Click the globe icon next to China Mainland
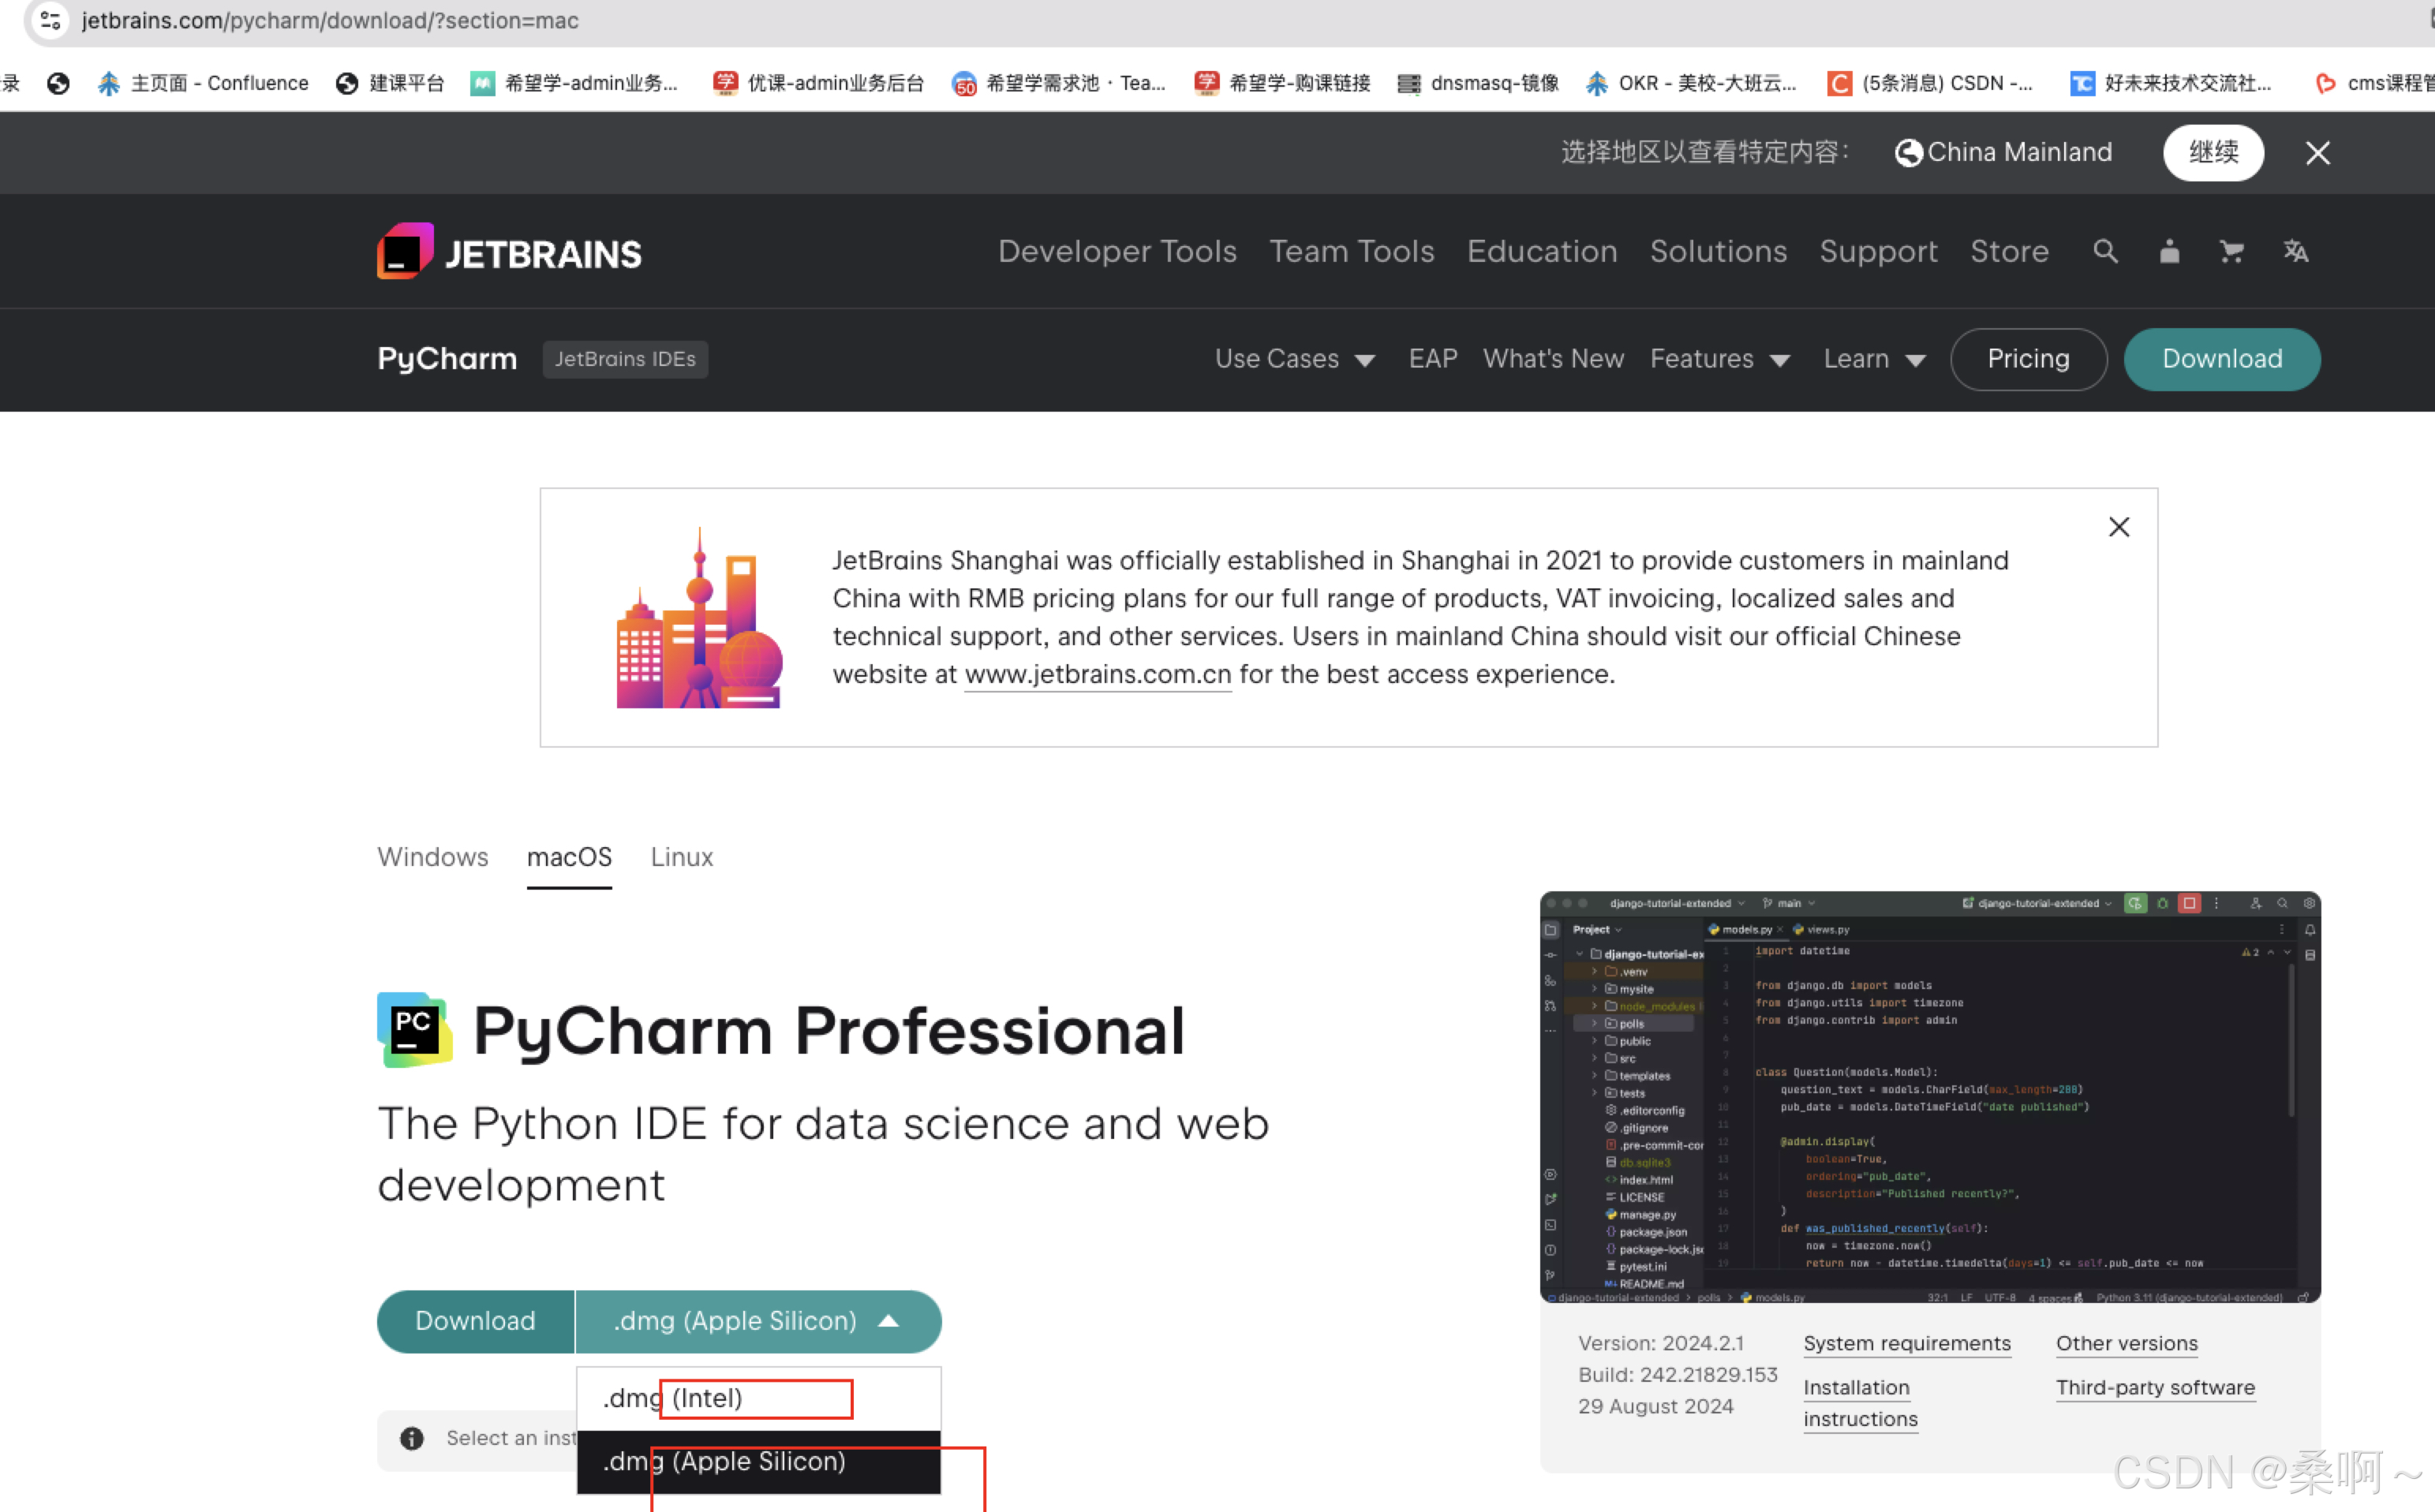 [1908, 152]
